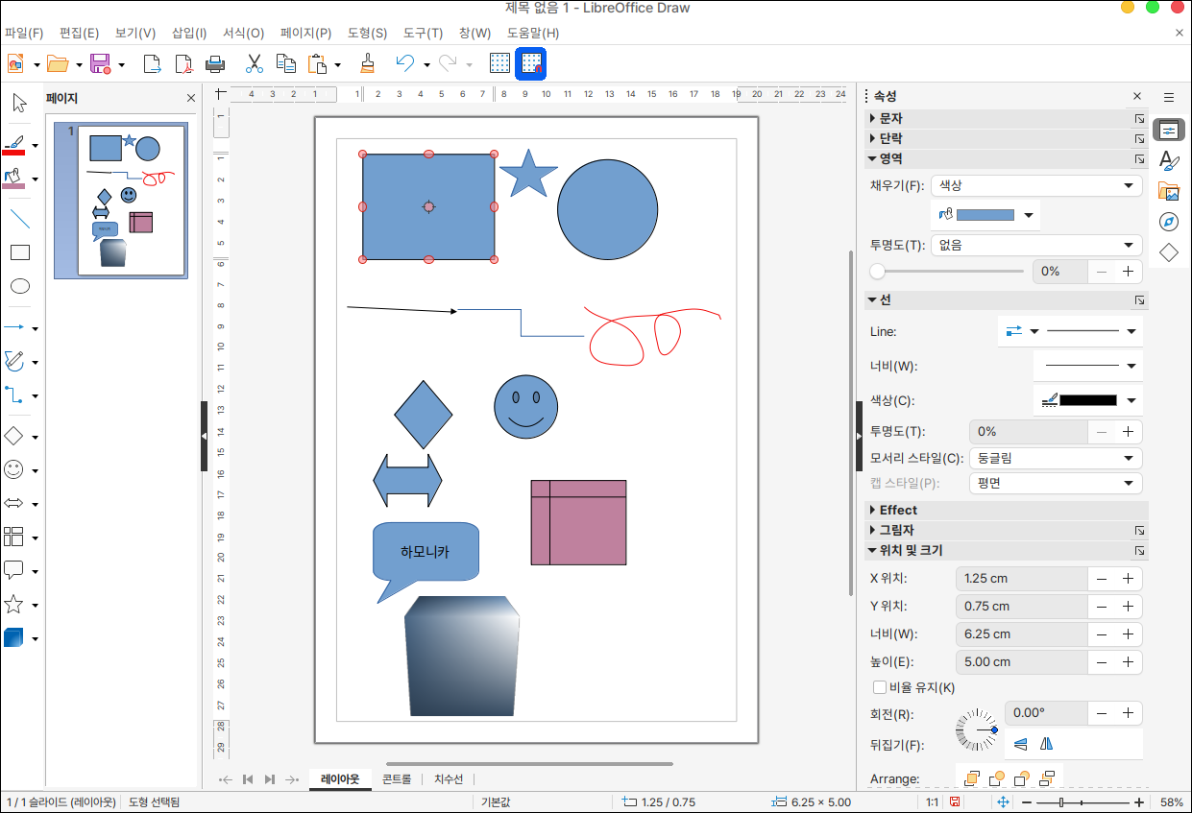Click the cut scissors icon
The width and height of the screenshot is (1192, 813).
point(254,64)
